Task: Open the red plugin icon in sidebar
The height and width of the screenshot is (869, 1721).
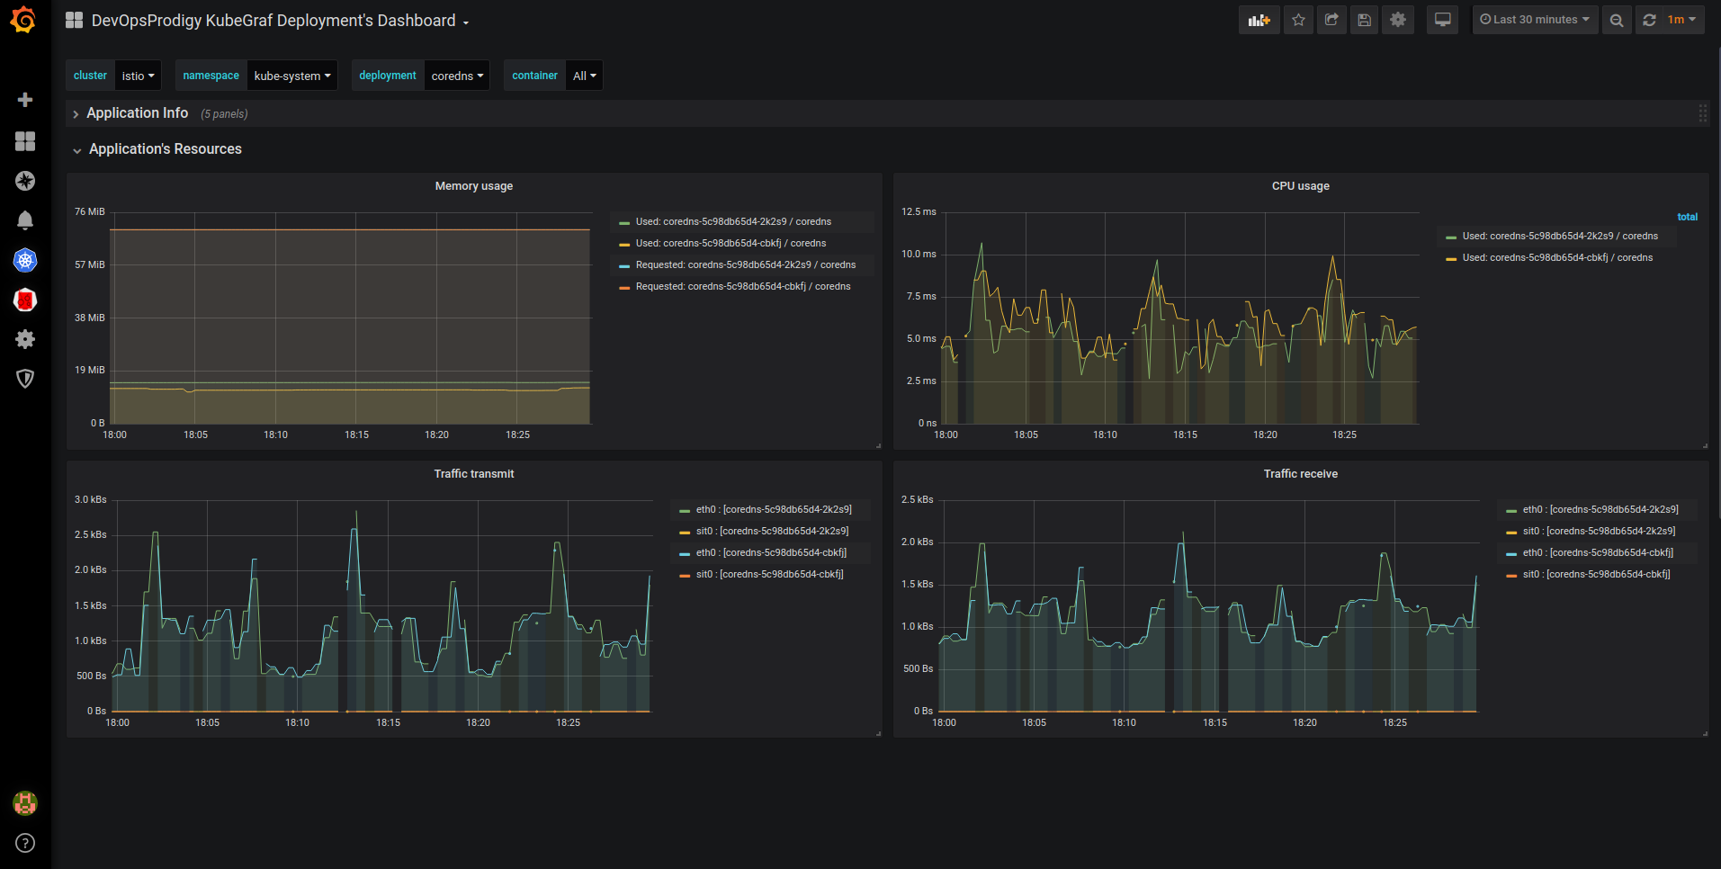Action: pos(25,300)
